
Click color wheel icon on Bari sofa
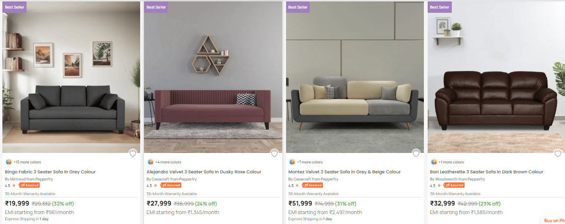click(434, 162)
